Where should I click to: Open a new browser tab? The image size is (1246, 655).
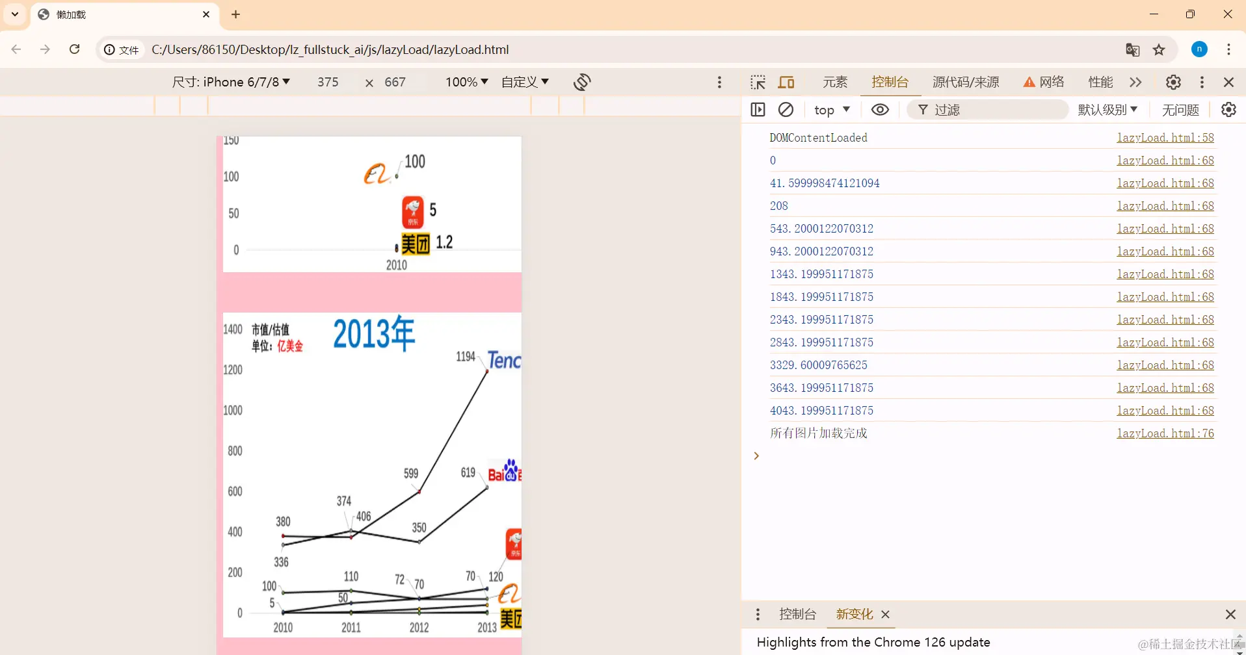pos(235,14)
